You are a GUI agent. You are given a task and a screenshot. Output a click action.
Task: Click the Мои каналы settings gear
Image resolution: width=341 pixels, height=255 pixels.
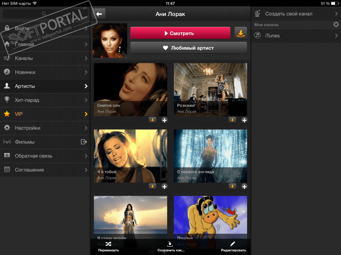(x=336, y=24)
